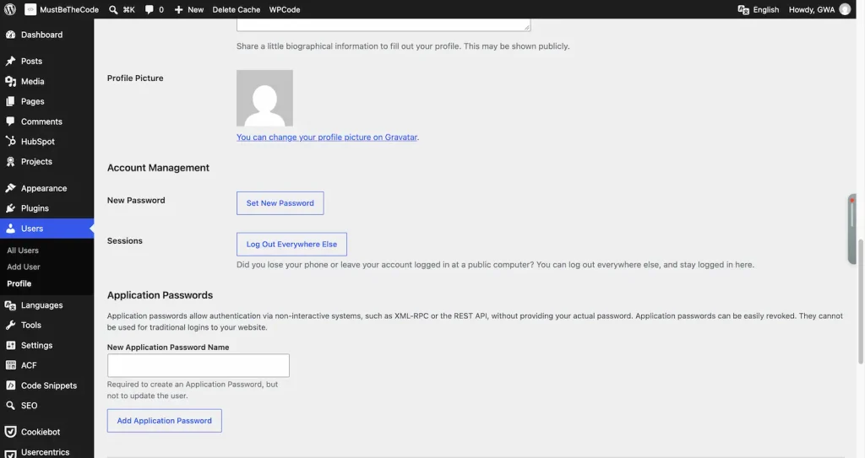
Task: Click the Code Snippets icon
Action: [10, 385]
